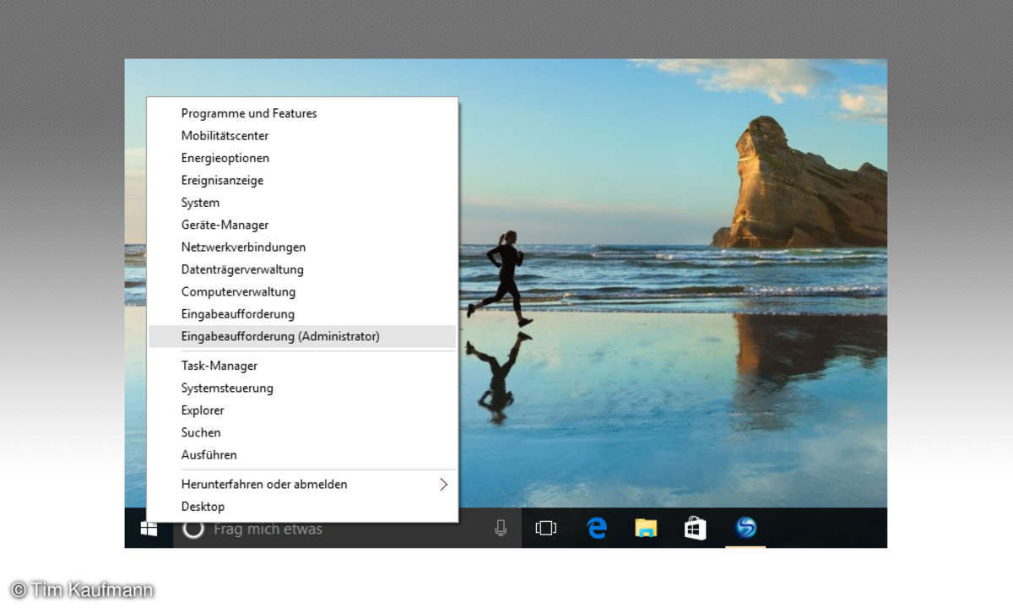
Task: Launch Eingabeaufforderung (Administrator)
Action: click(x=302, y=336)
